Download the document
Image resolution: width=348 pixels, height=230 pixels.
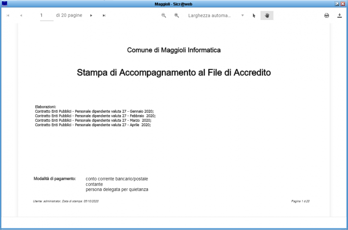pos(339,16)
